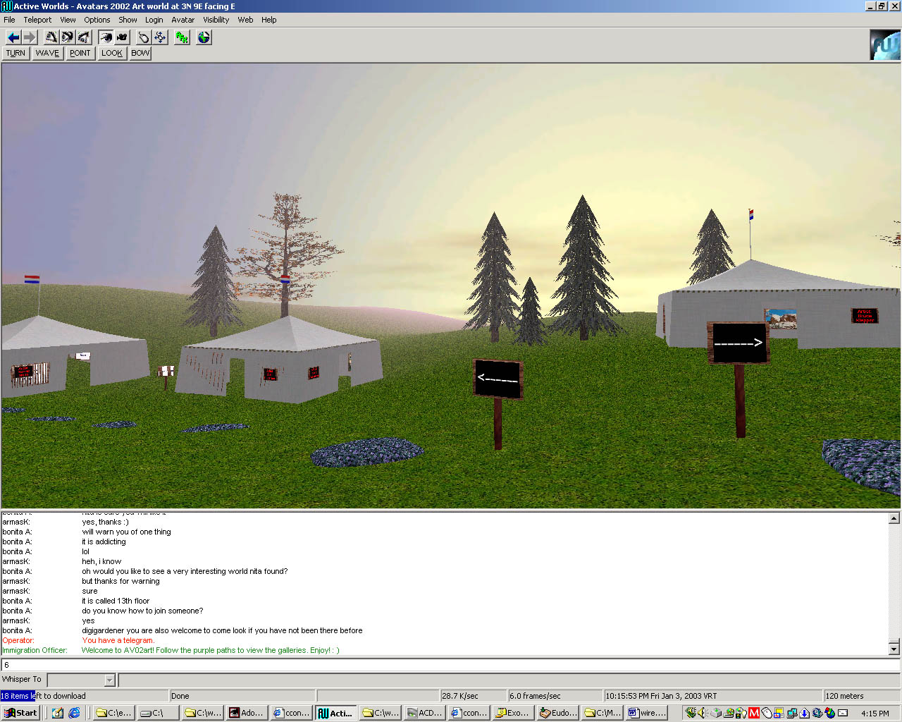Image resolution: width=902 pixels, height=722 pixels.
Task: Click the look down eye icon
Action: coord(84,37)
